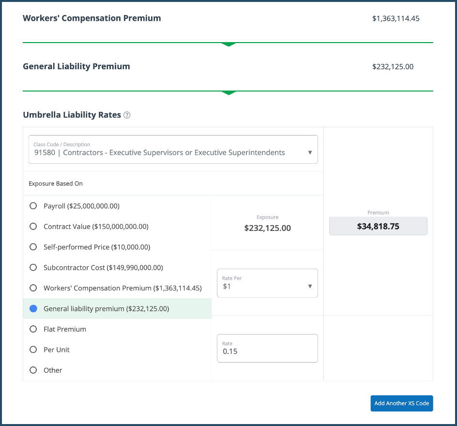
Task: Select the Other exposure option
Action: [x=33, y=370]
